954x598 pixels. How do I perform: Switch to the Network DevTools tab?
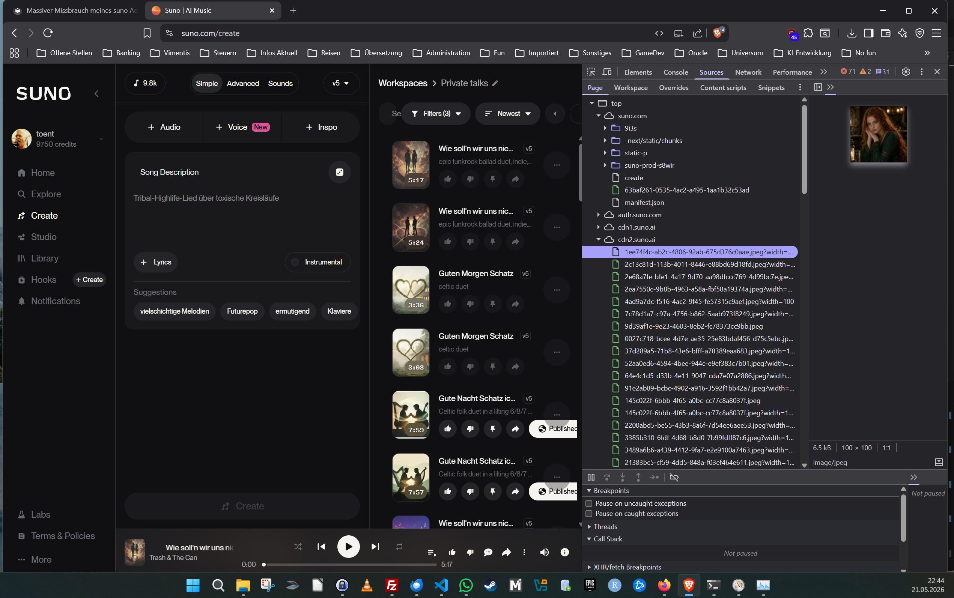(x=748, y=72)
